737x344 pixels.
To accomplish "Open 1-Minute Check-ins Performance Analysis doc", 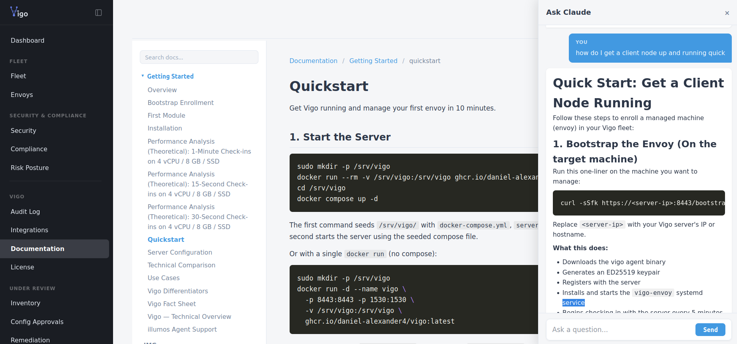I will 199,151.
